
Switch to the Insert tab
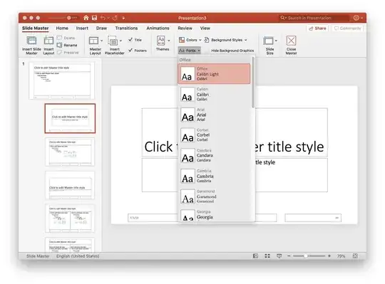pyautogui.click(x=82, y=28)
